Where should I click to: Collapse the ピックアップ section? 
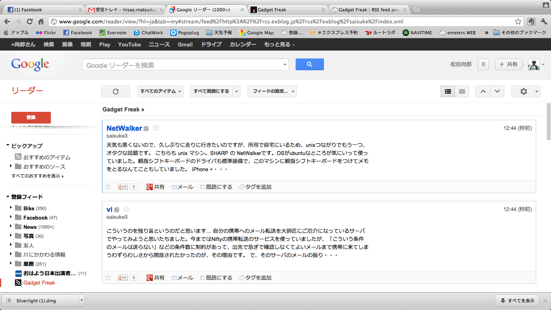8,146
